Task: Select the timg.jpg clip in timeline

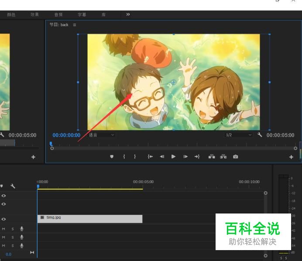Action: pyautogui.click(x=90, y=219)
